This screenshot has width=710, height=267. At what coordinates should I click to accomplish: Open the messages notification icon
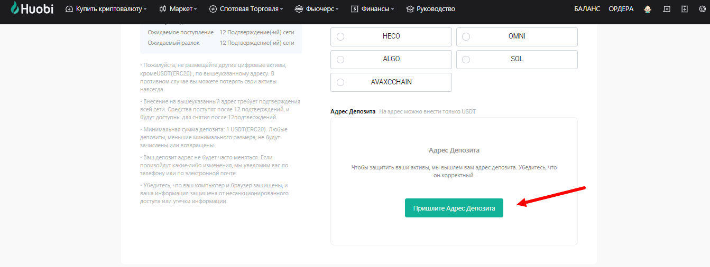pos(667,9)
